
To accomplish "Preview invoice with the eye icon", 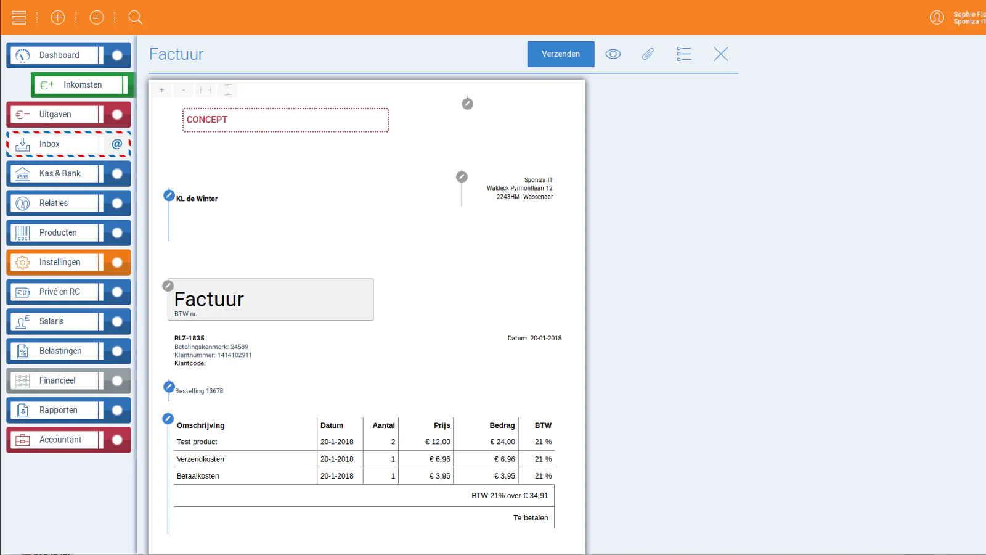I will (x=613, y=54).
